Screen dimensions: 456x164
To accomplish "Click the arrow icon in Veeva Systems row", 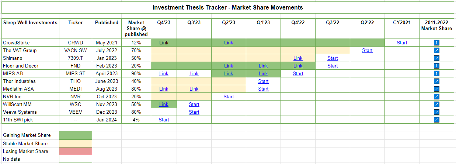I will coord(436,112).
